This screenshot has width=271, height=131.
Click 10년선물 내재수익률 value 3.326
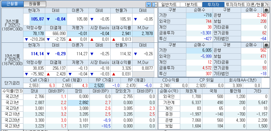pyautogui.click(x=126, y=68)
